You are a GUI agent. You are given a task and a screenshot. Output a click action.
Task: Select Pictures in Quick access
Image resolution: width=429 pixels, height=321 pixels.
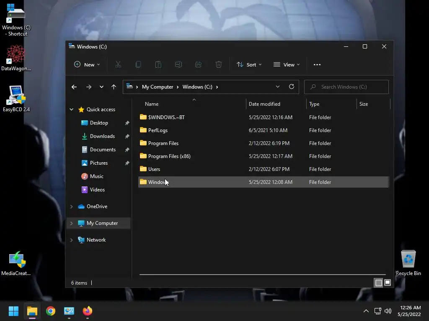(x=99, y=163)
